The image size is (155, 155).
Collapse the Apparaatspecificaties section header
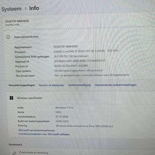point(26,37)
